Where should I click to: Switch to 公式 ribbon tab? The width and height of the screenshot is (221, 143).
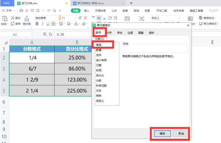point(114,11)
